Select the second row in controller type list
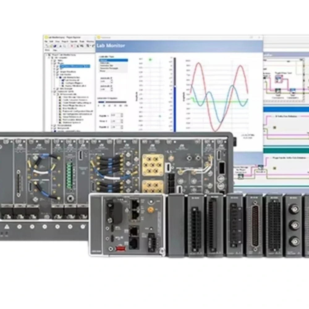The height and width of the screenshot is (309, 309). point(113,63)
